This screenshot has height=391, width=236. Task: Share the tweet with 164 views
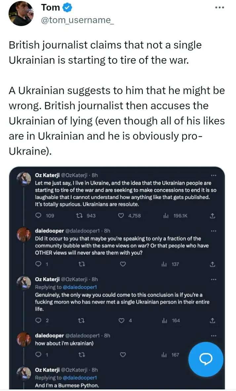click(213, 320)
